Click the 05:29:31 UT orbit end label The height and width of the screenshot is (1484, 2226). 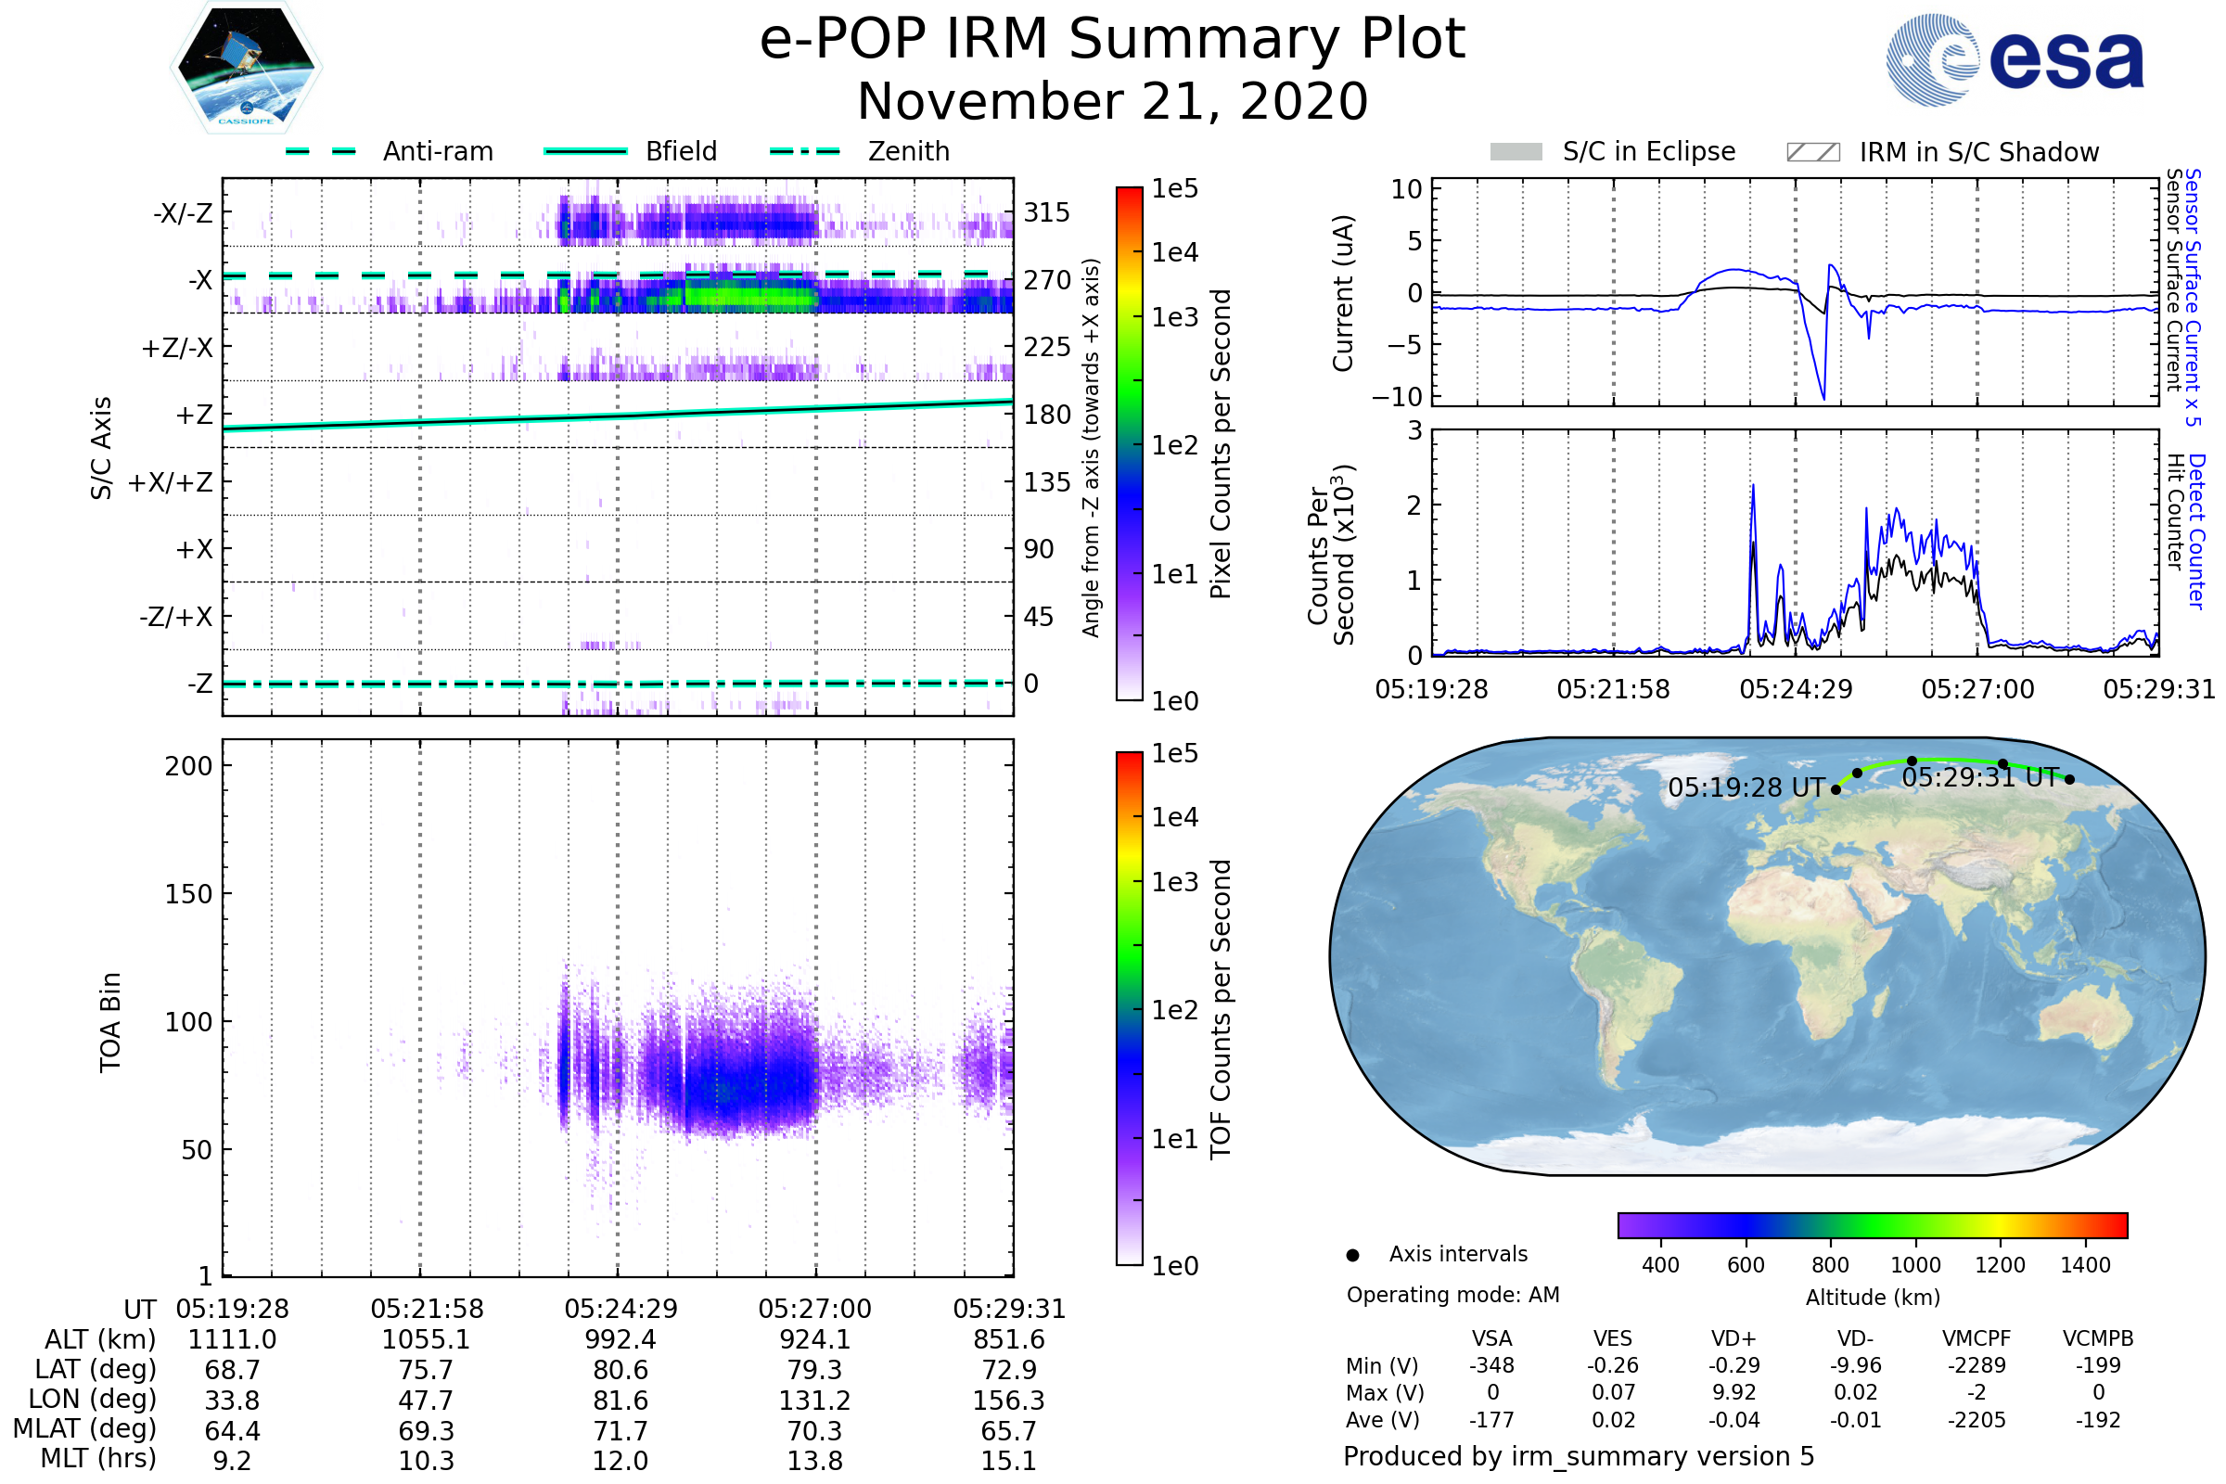coord(1980,777)
